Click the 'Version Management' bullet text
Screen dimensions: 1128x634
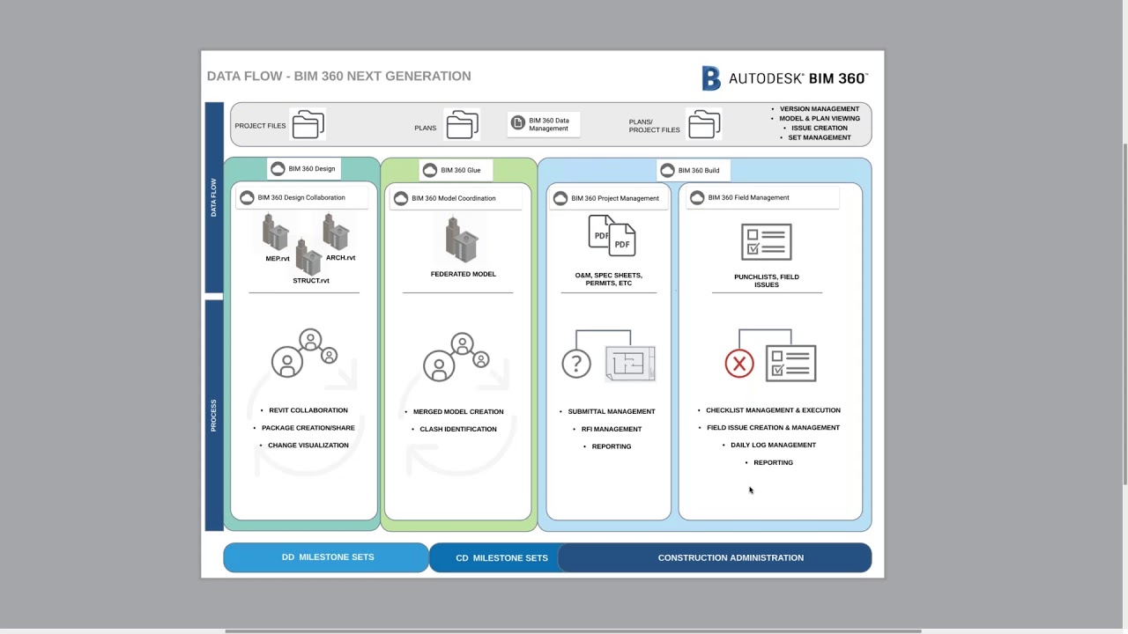[x=820, y=109]
